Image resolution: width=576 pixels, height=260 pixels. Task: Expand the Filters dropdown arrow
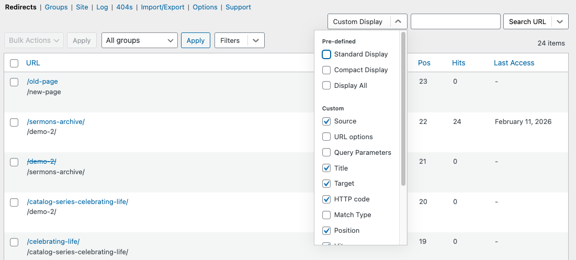pos(255,40)
